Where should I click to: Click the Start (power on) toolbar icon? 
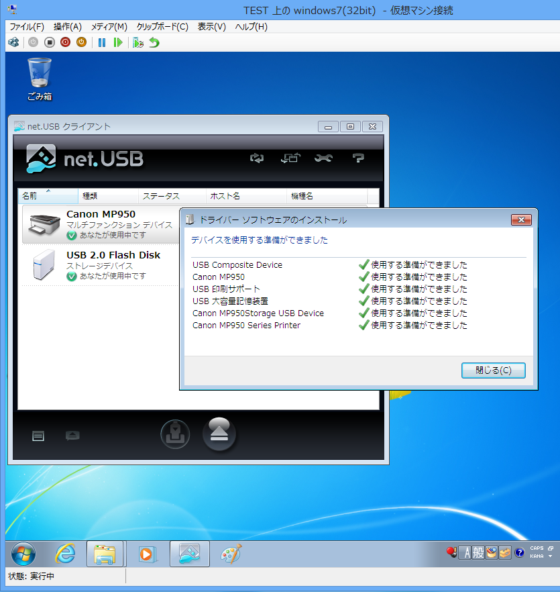(x=34, y=42)
